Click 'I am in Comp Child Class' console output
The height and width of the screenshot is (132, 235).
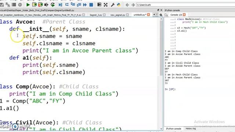point(181,51)
